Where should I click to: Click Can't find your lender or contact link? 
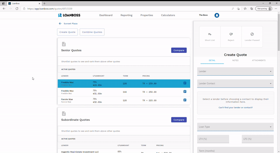pos(236,107)
